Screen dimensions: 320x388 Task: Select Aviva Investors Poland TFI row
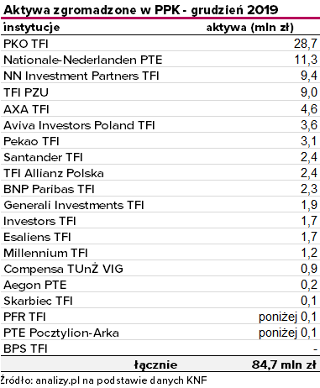(160, 124)
